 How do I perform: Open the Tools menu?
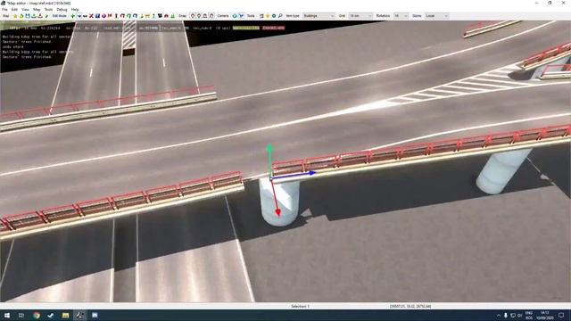(48, 10)
